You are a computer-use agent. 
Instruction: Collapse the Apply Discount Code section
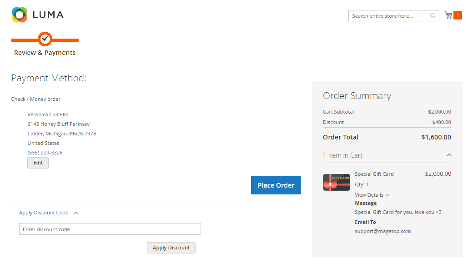pyautogui.click(x=76, y=213)
